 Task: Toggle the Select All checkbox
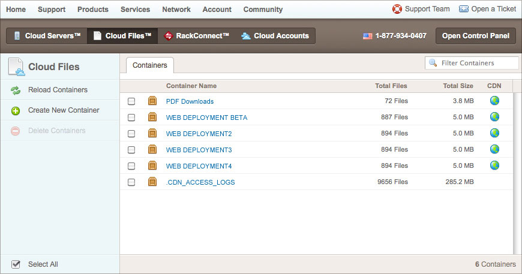point(16,264)
